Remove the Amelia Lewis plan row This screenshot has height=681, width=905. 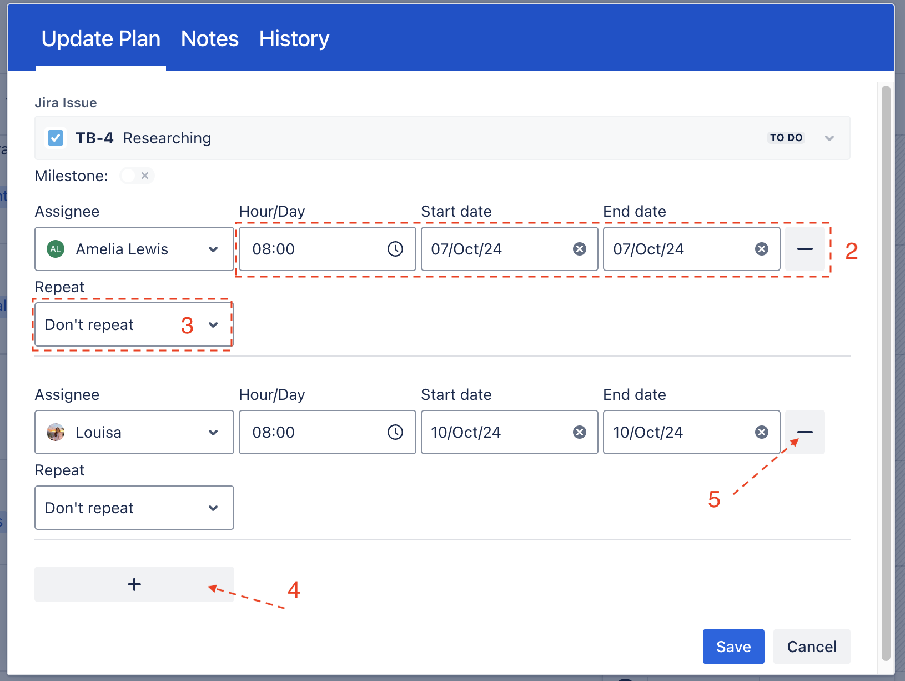point(805,249)
